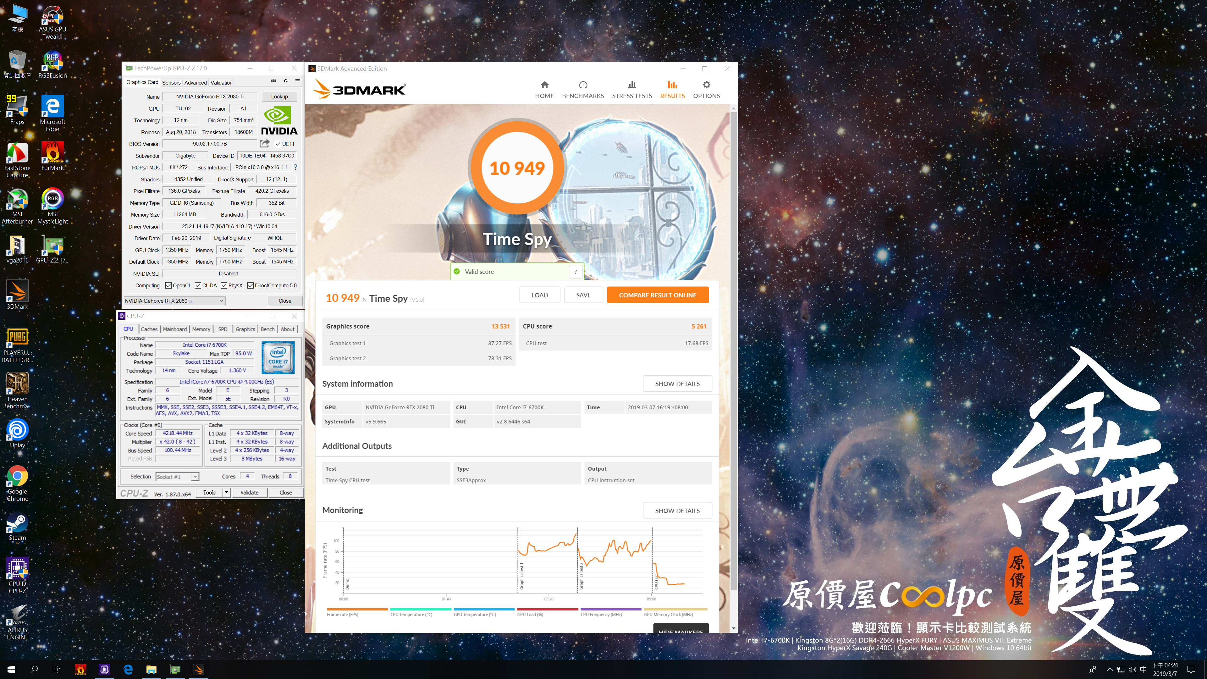Open the Microsoft Edge desktop shortcut
Image resolution: width=1207 pixels, height=679 pixels.
click(52, 113)
